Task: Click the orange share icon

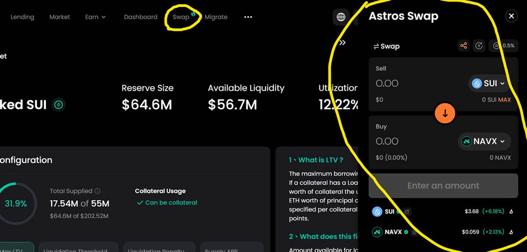Action: click(463, 46)
